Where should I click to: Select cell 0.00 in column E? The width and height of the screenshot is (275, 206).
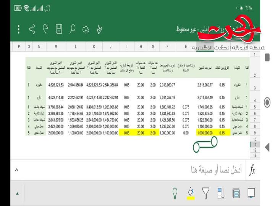pos(186,133)
